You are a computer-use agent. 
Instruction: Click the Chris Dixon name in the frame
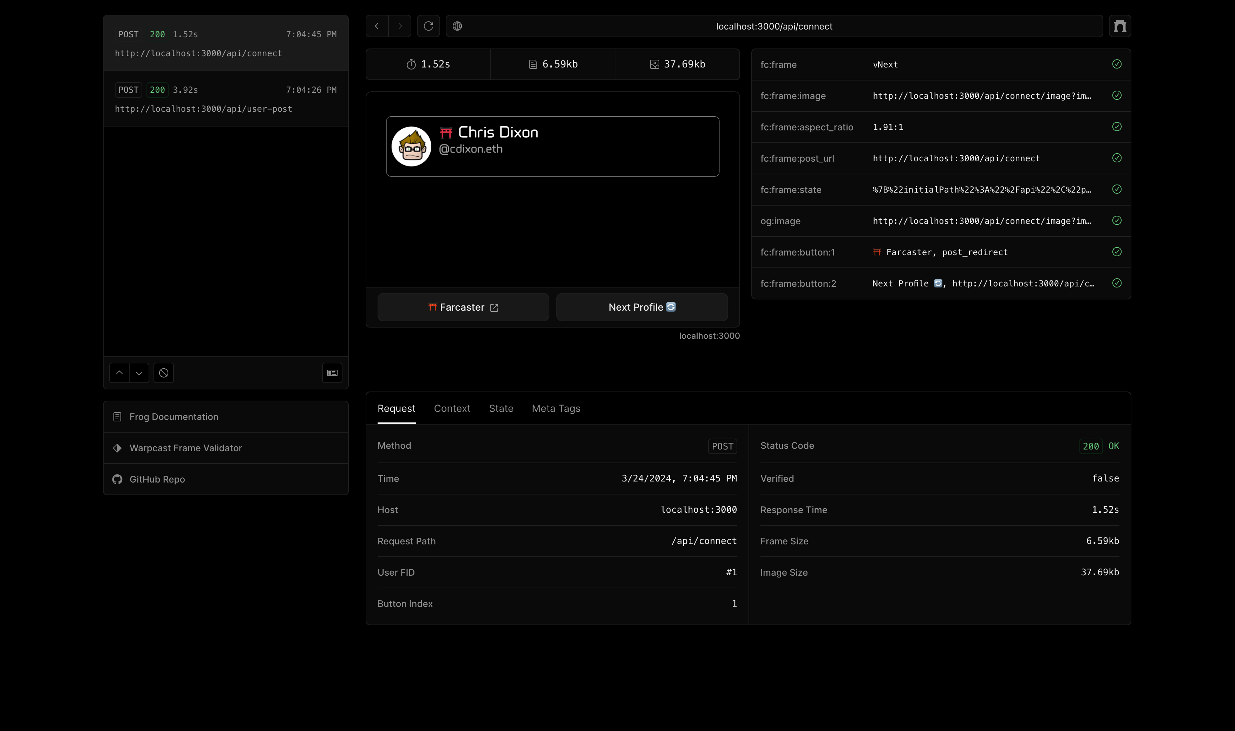(498, 132)
